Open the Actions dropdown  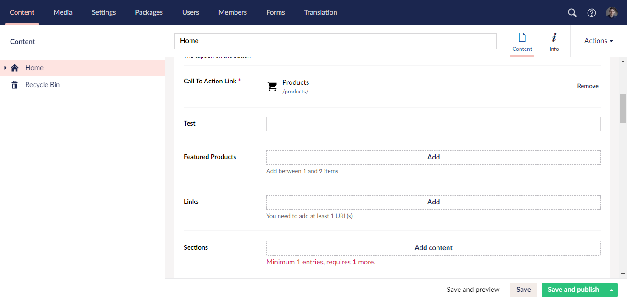pos(598,41)
